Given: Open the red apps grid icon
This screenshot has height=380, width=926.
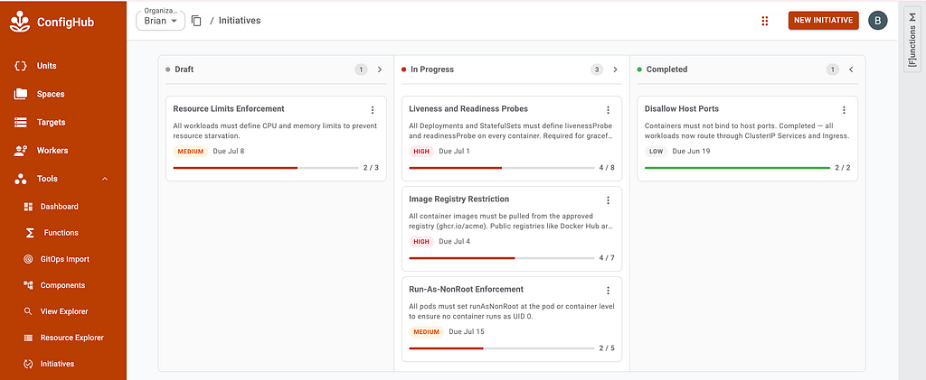Looking at the screenshot, I should coord(765,21).
